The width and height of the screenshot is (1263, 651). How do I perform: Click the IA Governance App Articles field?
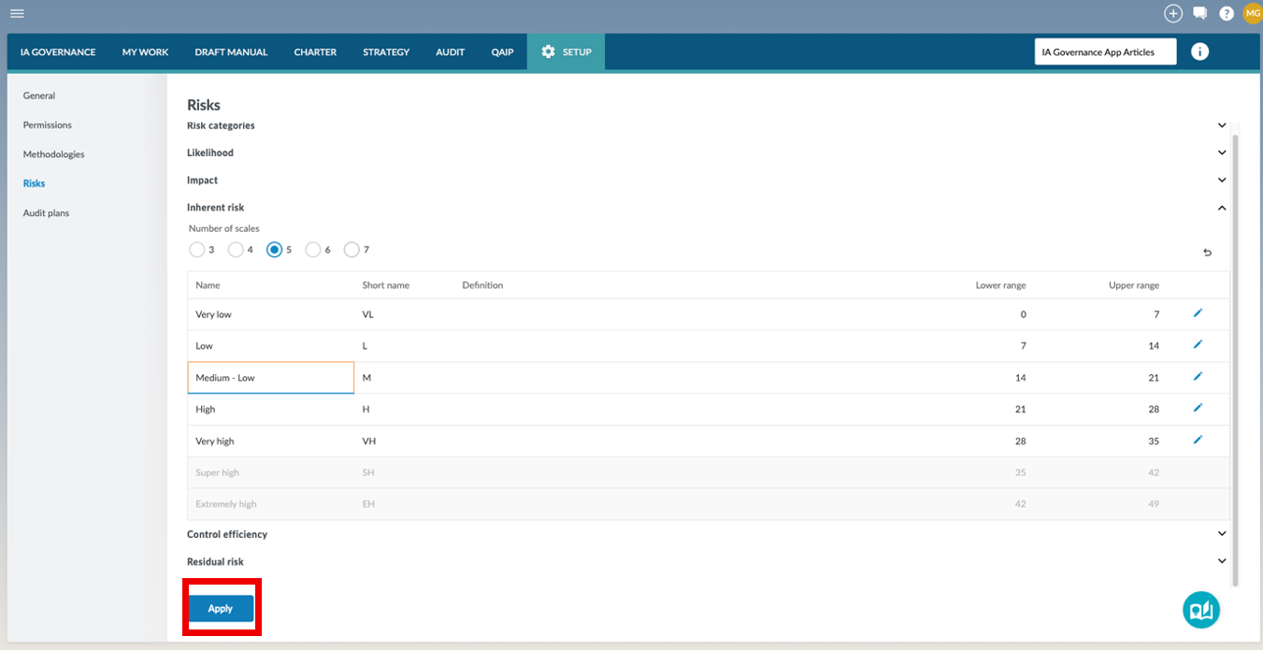click(x=1105, y=52)
